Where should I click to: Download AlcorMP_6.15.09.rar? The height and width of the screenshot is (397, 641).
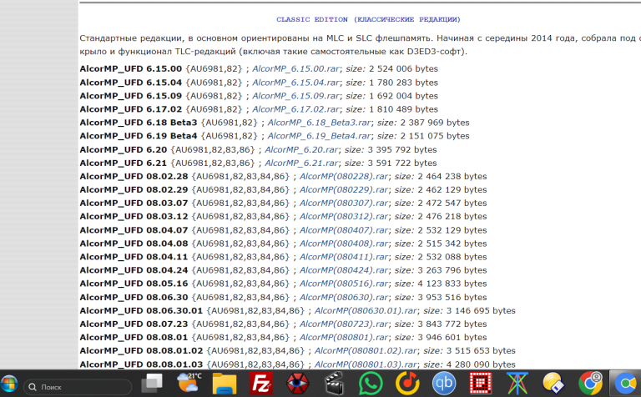[x=296, y=96]
